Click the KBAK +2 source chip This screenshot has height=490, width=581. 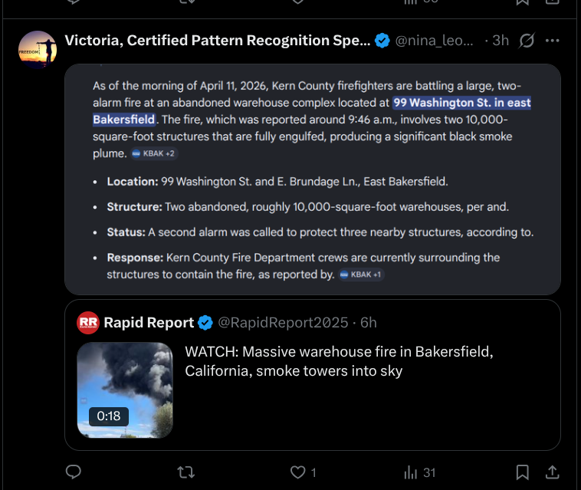[x=153, y=153]
